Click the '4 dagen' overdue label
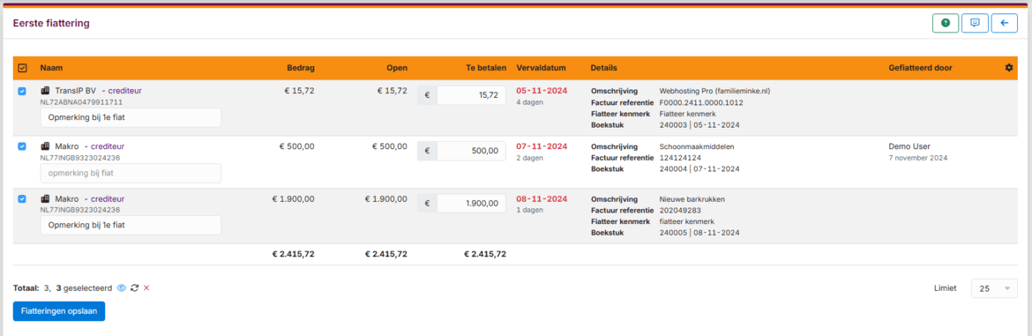Image resolution: width=1032 pixels, height=336 pixels. [530, 102]
